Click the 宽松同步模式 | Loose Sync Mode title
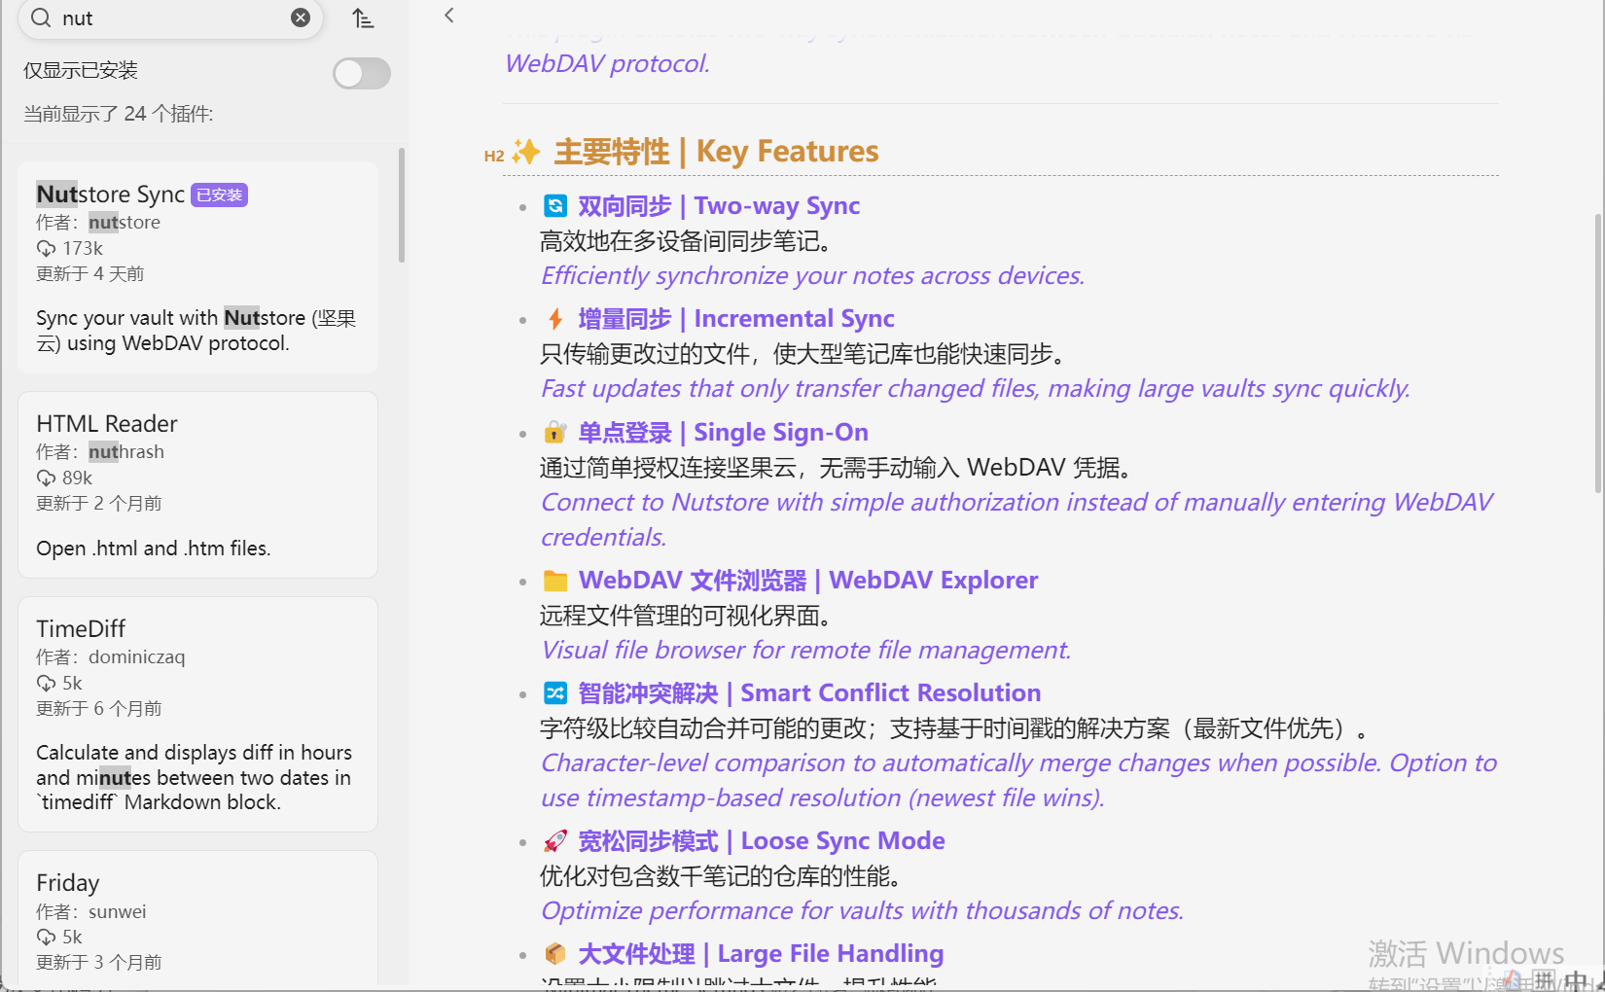 [x=762, y=841]
